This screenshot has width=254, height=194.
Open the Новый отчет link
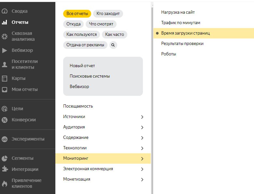(82, 66)
